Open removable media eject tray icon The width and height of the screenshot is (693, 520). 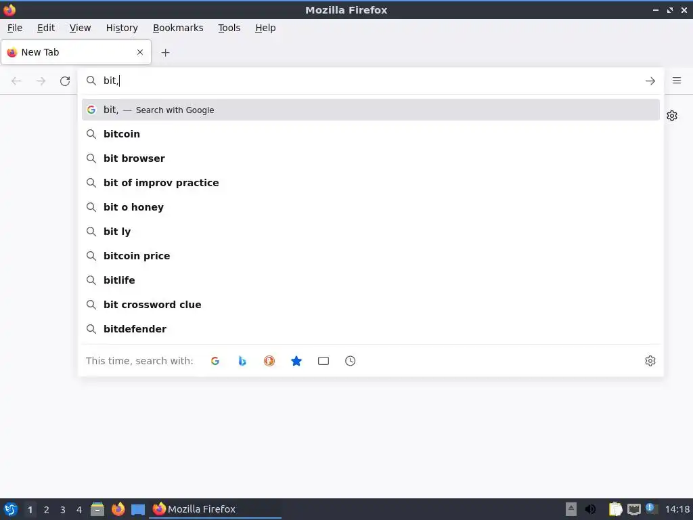click(571, 509)
